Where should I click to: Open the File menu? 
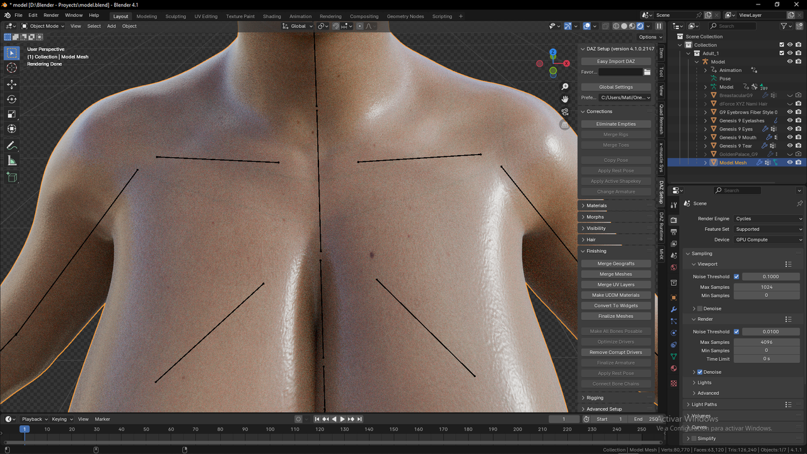pos(18,15)
